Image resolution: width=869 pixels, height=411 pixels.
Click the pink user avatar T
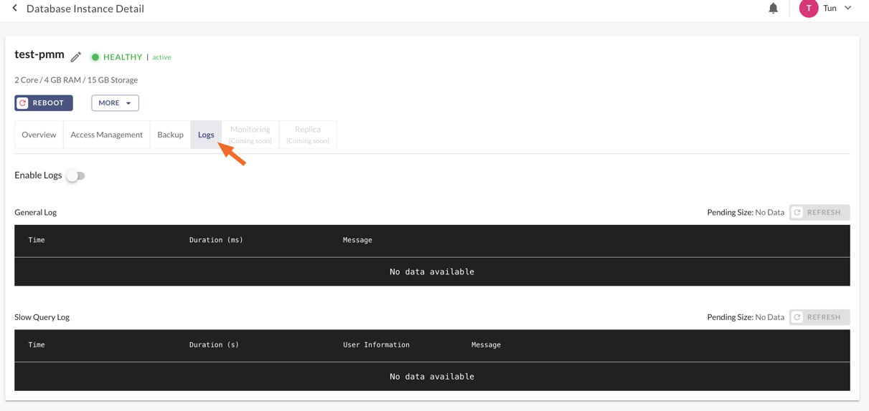(x=809, y=9)
